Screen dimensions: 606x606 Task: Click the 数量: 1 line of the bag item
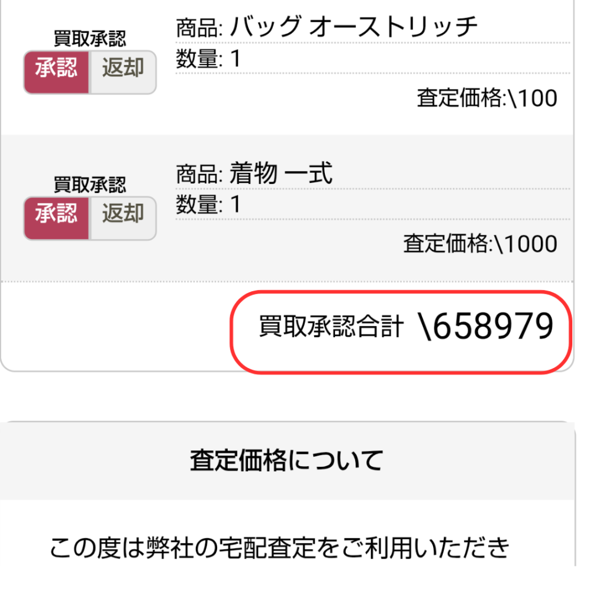[x=208, y=59]
